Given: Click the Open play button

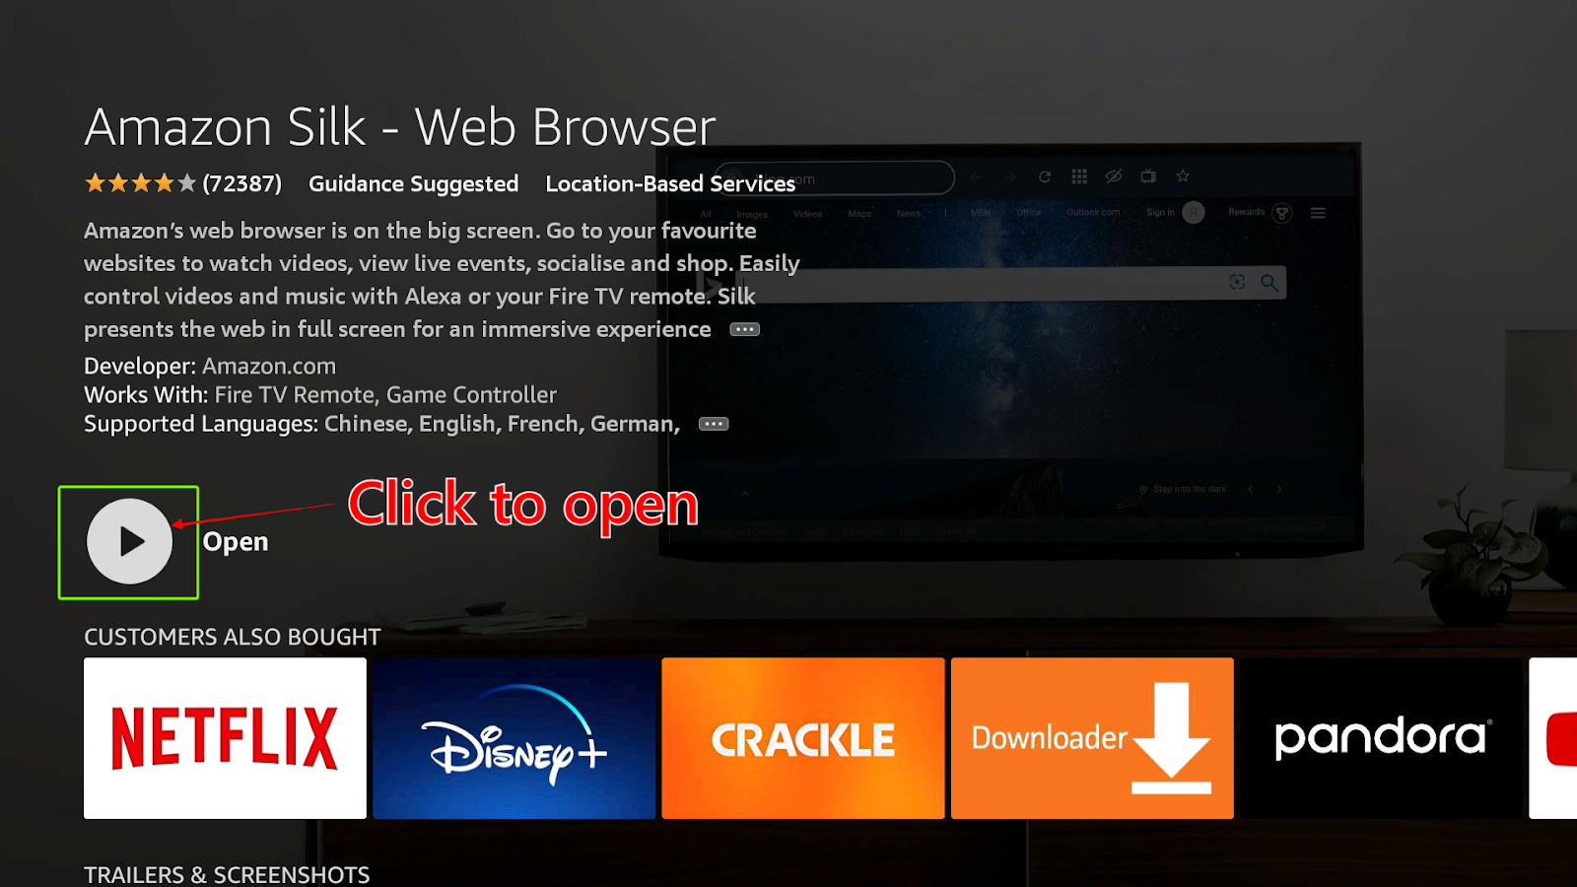Looking at the screenshot, I should pos(129,541).
